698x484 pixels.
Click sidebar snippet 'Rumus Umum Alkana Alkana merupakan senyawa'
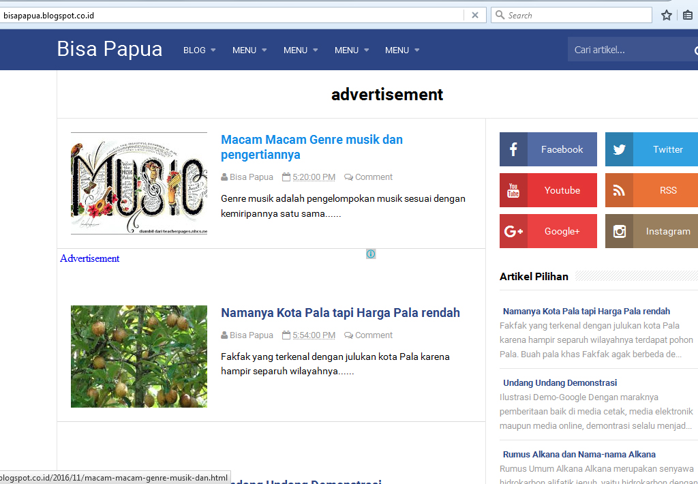pyautogui.click(x=596, y=469)
